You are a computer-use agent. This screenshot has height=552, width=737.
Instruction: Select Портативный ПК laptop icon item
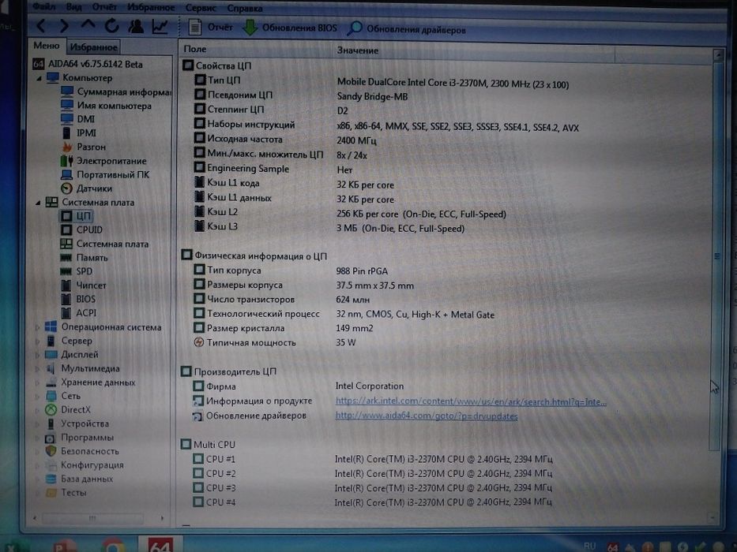pyautogui.click(x=105, y=174)
